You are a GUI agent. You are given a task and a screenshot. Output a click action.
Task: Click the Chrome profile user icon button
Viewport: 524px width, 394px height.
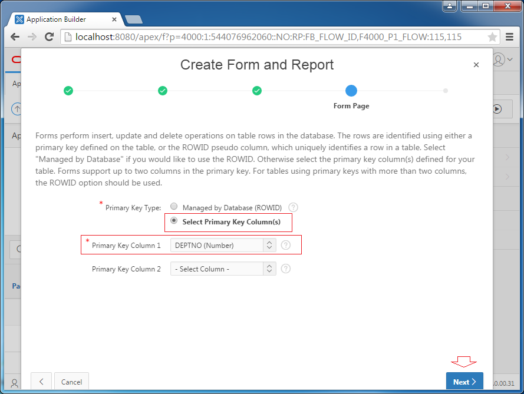coord(450,6)
